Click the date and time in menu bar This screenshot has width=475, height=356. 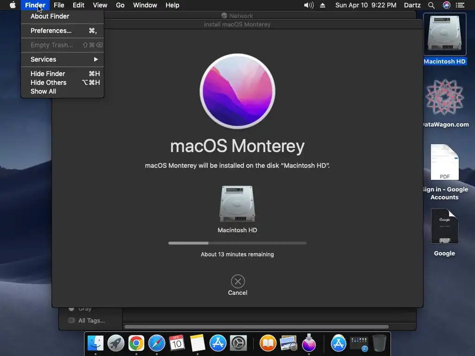366,5
